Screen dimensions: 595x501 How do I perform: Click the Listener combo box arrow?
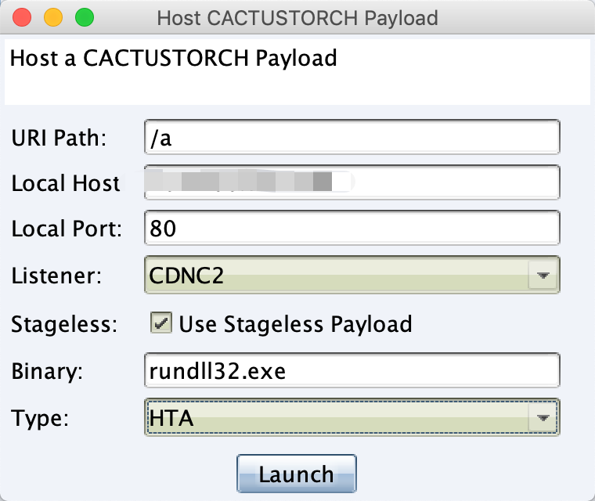(543, 276)
